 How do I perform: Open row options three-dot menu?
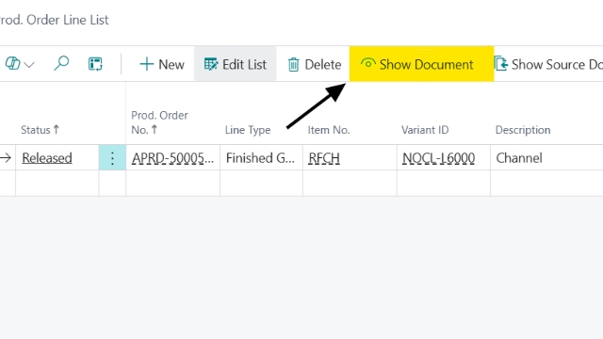coord(112,157)
